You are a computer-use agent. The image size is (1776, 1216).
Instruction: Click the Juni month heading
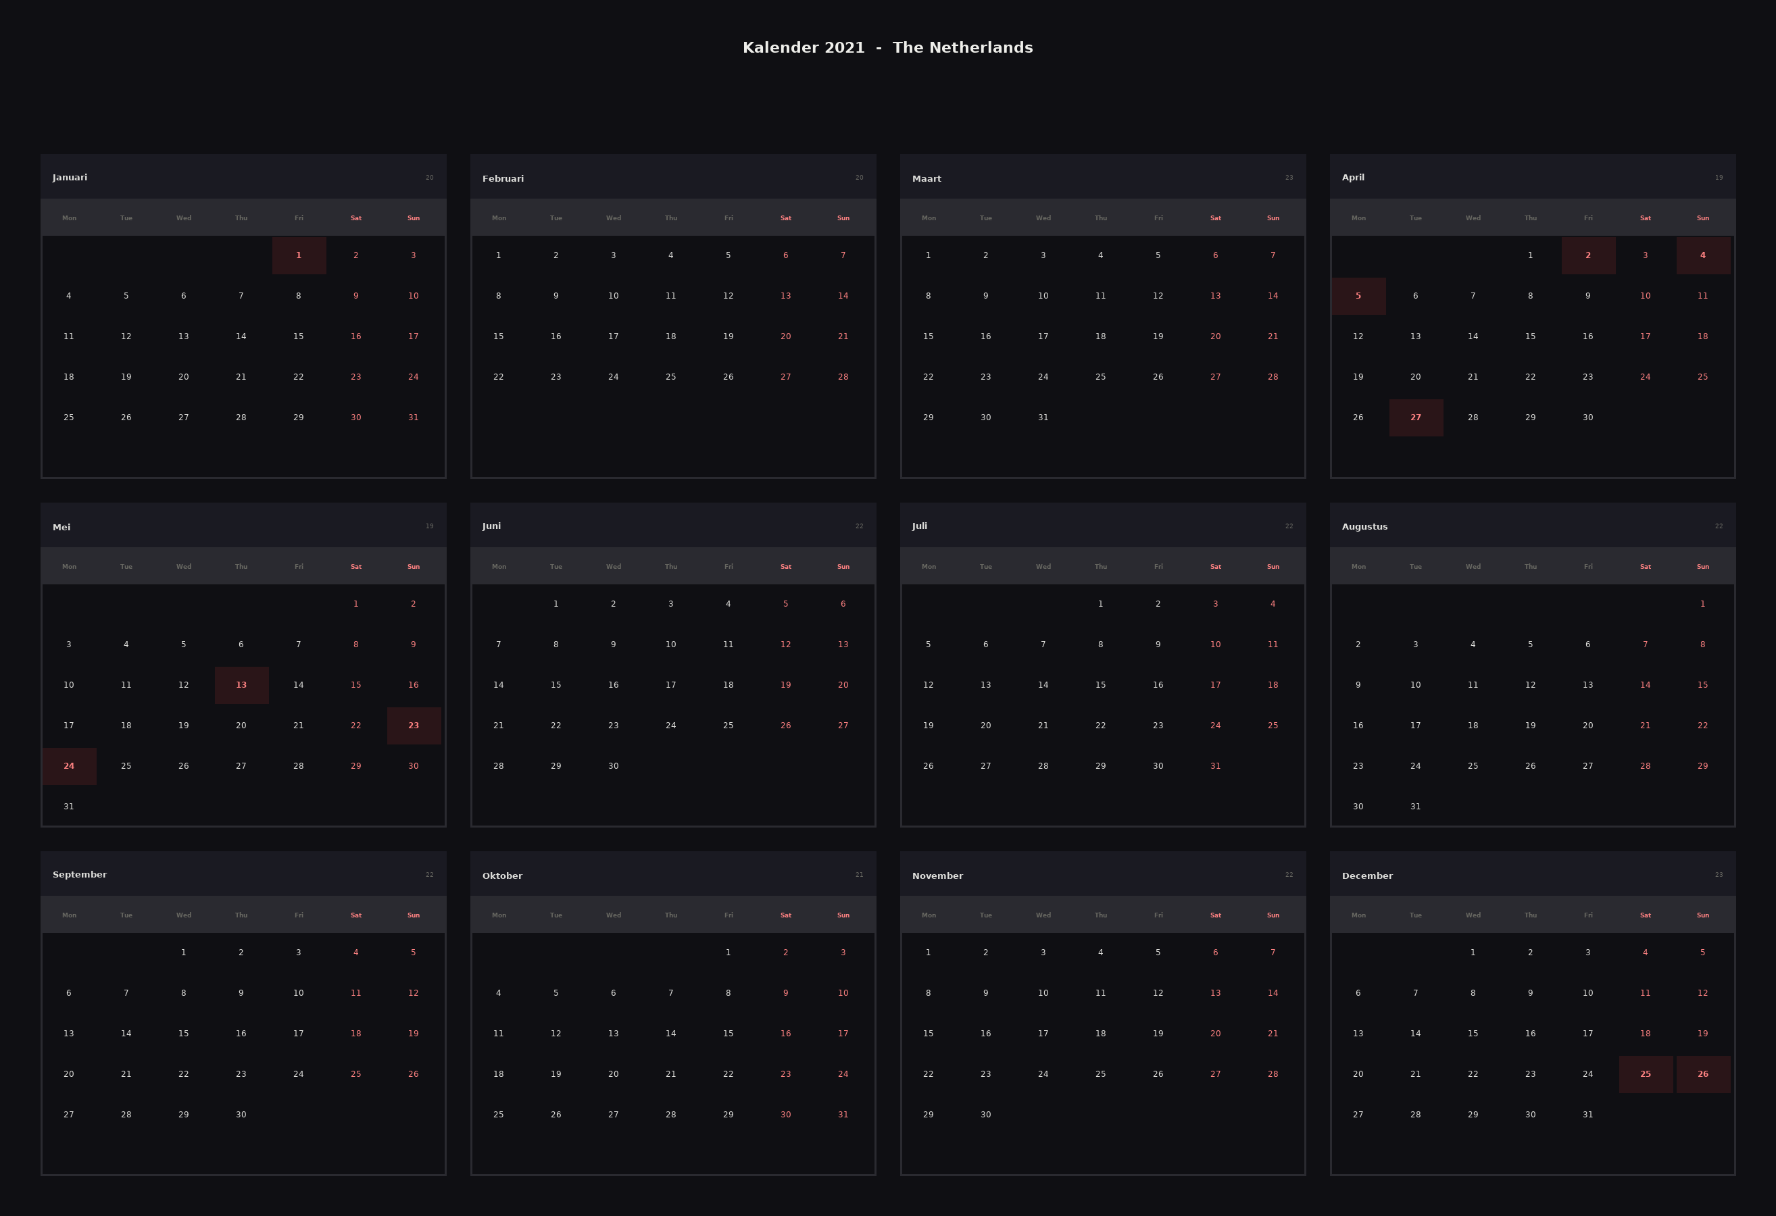(491, 526)
